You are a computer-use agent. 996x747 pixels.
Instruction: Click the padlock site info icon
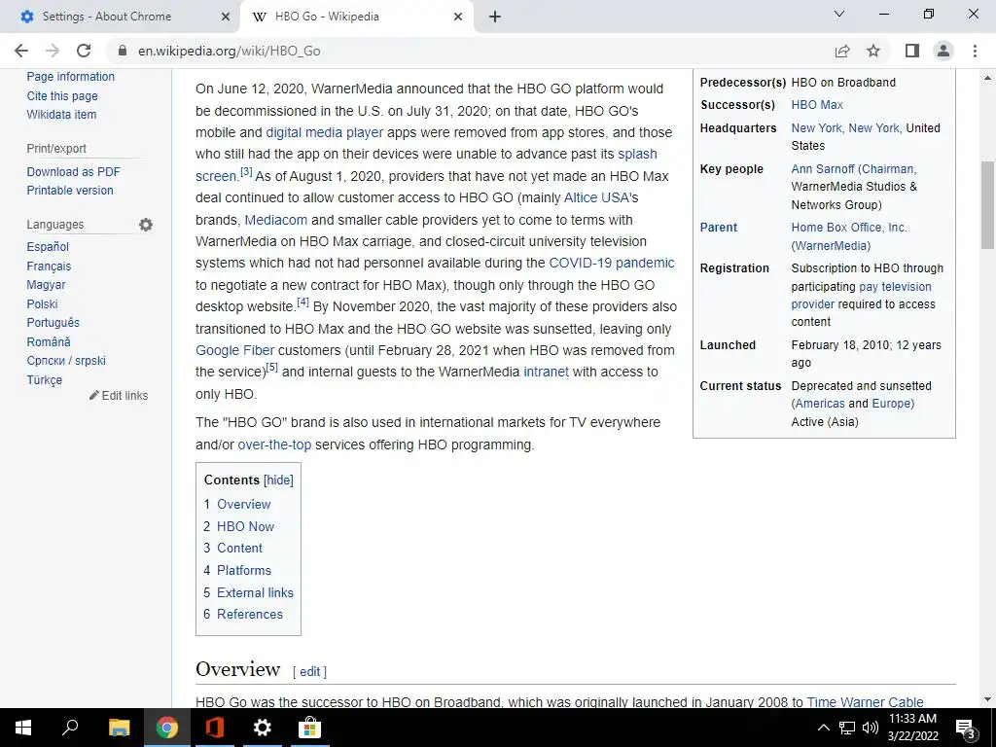(x=123, y=51)
